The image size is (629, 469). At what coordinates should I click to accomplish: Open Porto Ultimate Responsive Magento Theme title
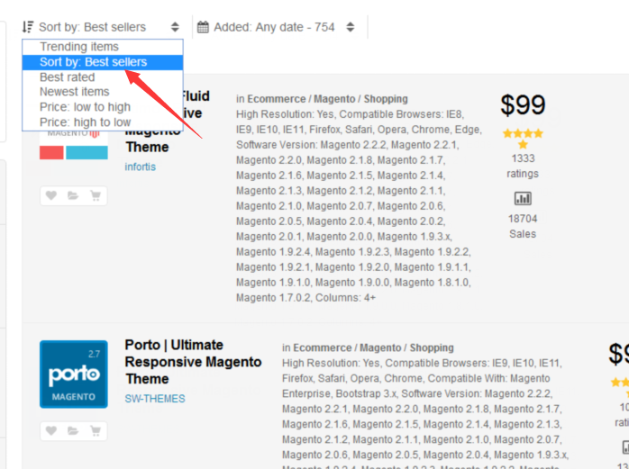(193, 362)
